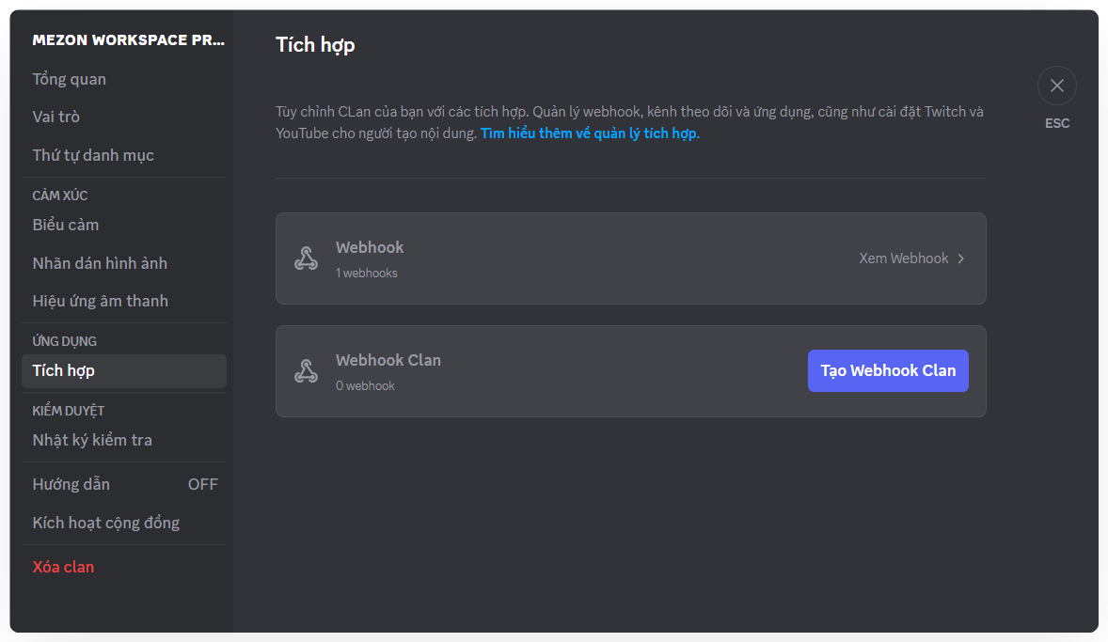Navigate to Nhãn dán hình ảnh

100,263
